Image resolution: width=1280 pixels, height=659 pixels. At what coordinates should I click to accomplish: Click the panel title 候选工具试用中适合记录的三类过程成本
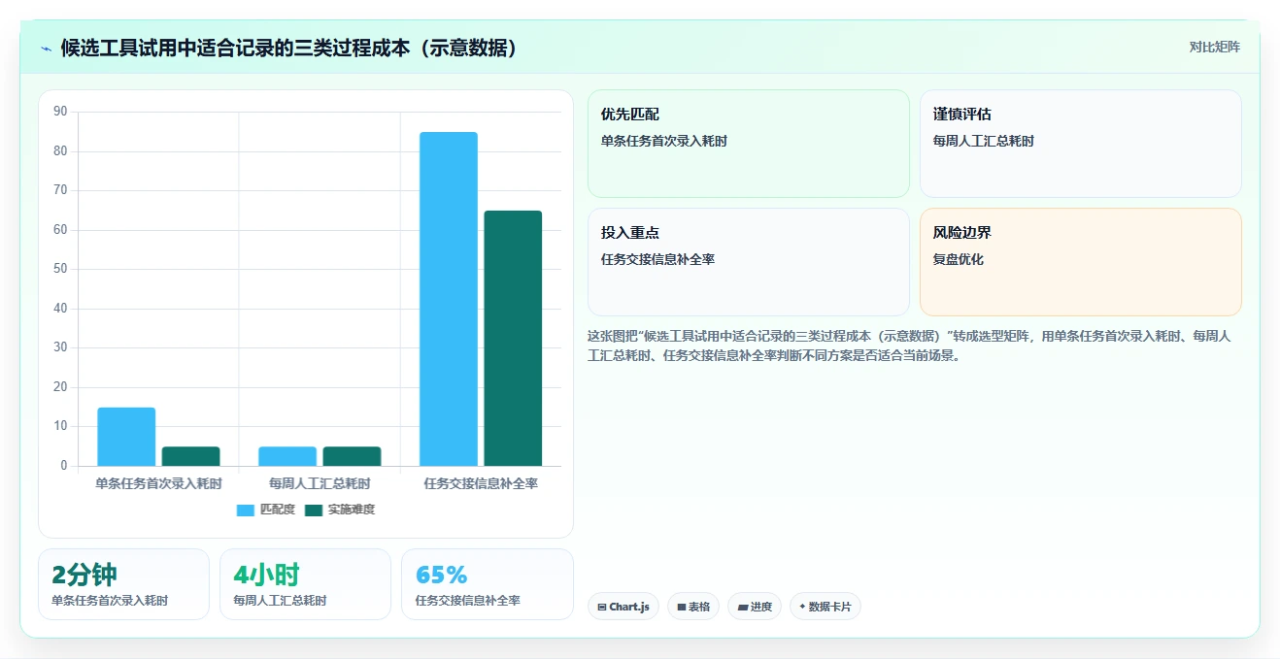coord(289,48)
